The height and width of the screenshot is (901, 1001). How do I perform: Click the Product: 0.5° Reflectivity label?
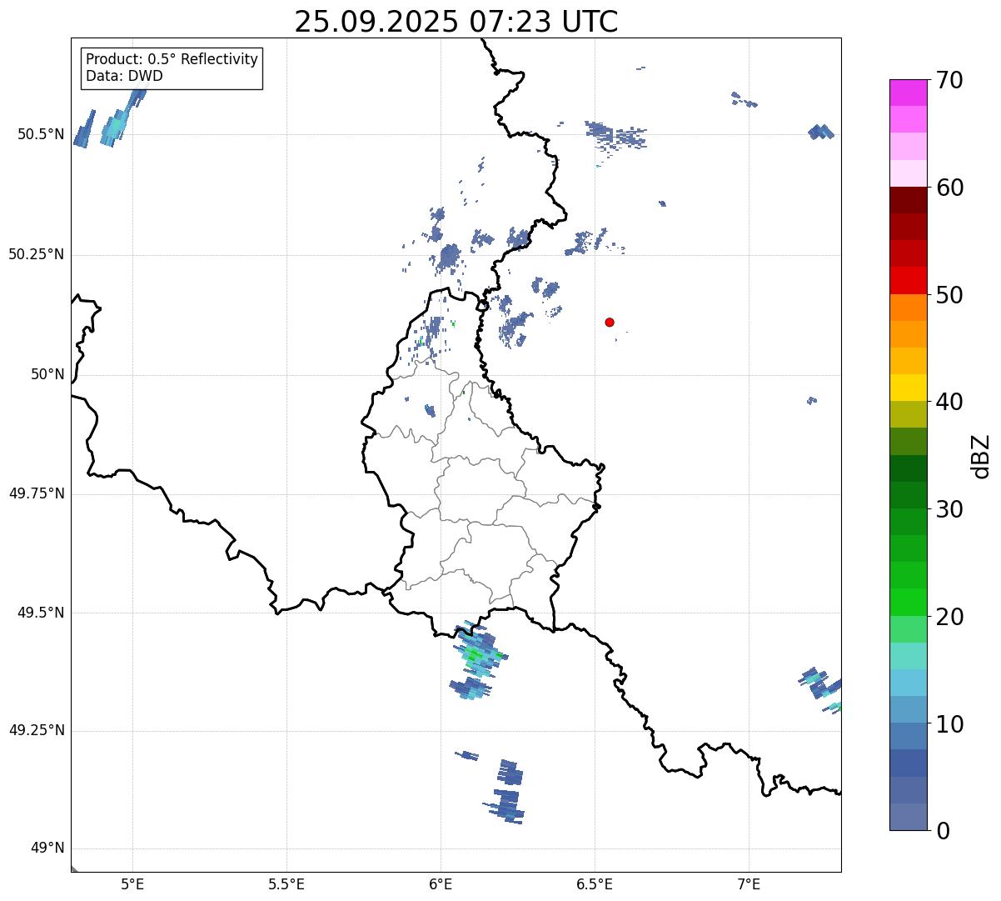click(172, 59)
